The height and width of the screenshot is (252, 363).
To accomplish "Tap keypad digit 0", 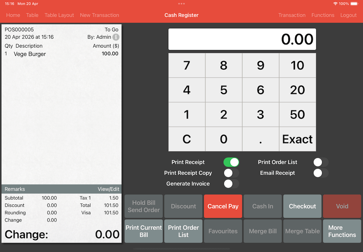I will coord(224,139).
